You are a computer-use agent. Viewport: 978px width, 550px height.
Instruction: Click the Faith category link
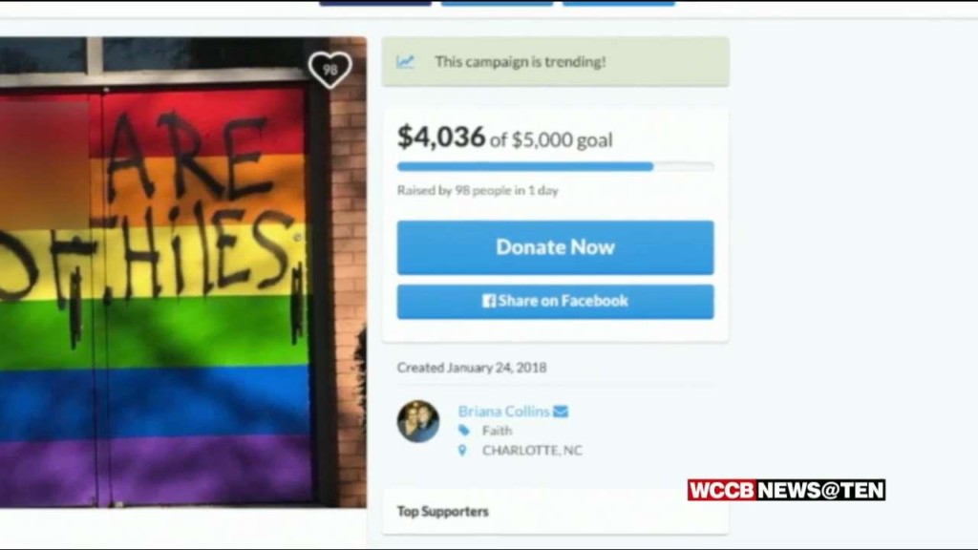497,431
